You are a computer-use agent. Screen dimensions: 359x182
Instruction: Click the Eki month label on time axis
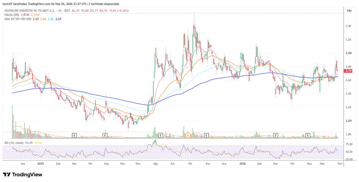190,164
